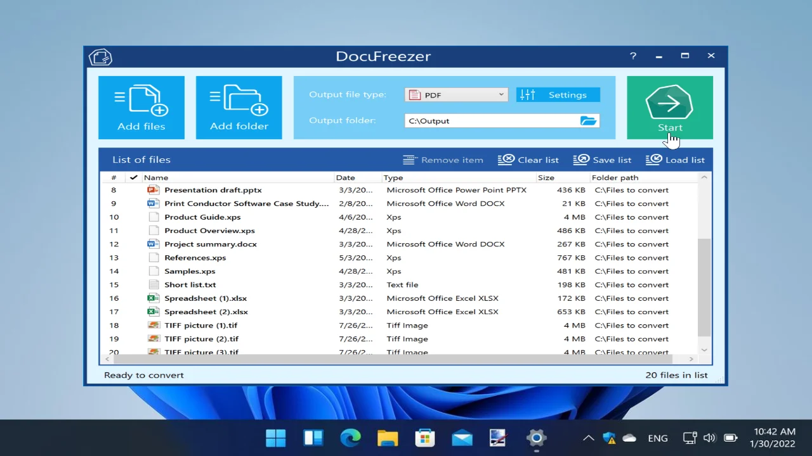812x456 pixels.
Task: Click the Add files button
Action: point(141,108)
